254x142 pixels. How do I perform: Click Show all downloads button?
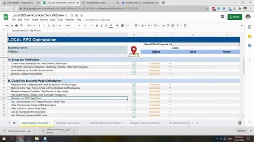[x=242, y=131]
